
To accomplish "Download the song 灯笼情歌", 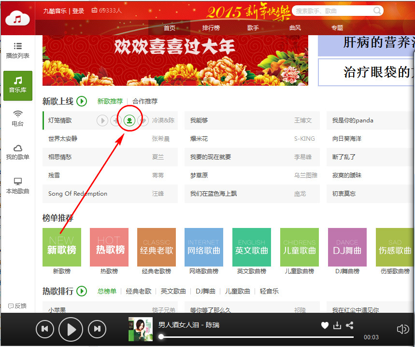I will (129, 120).
